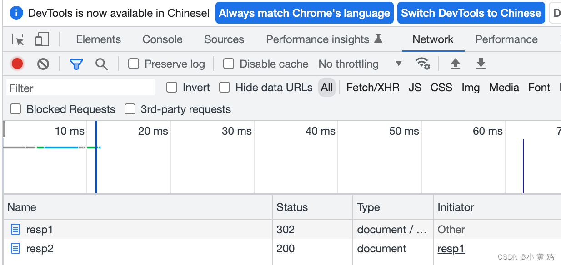Click the resp2 document icon
The width and height of the screenshot is (561, 265).
[x=15, y=249]
